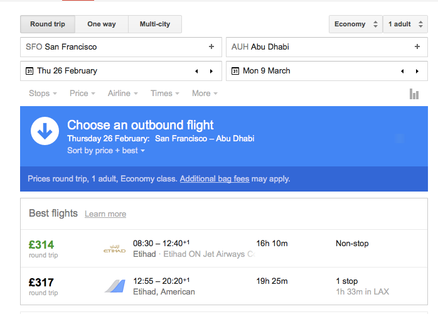Choose the Multi-city trip type
The image size is (438, 314).
pyautogui.click(x=154, y=24)
